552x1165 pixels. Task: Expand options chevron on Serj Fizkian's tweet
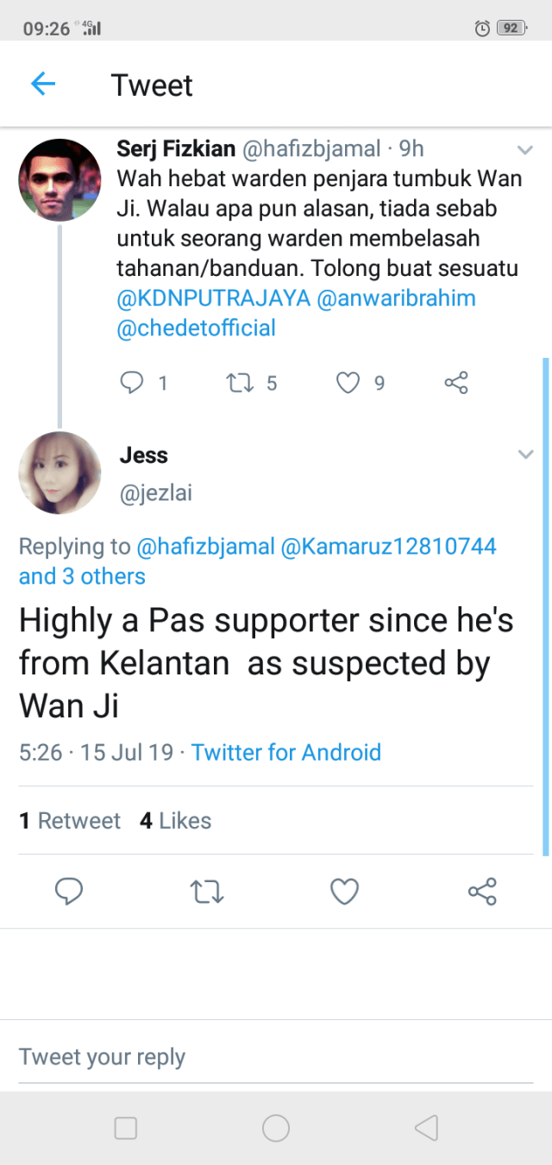click(x=524, y=151)
